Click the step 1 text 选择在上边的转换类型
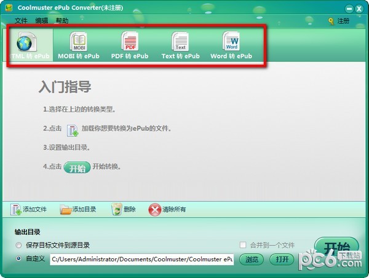The width and height of the screenshot is (369, 278). pyautogui.click(x=79, y=109)
